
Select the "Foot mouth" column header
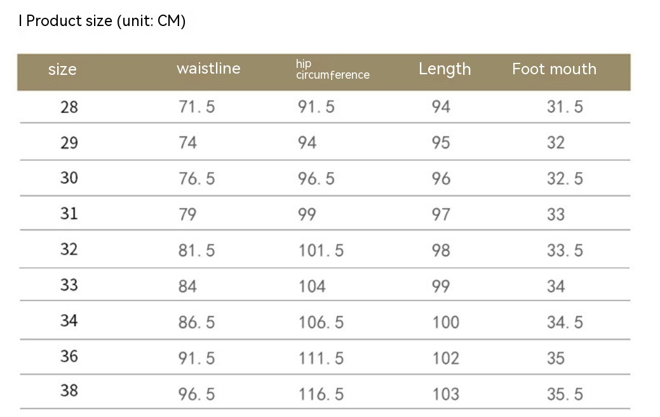pyautogui.click(x=554, y=69)
